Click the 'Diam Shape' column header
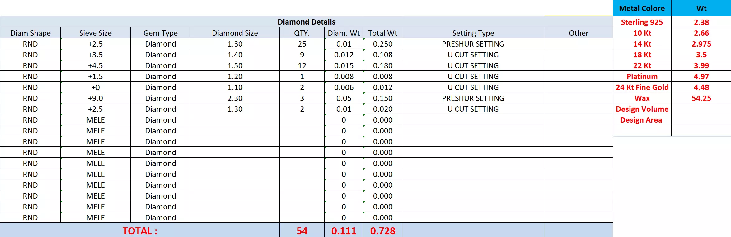 (30, 33)
